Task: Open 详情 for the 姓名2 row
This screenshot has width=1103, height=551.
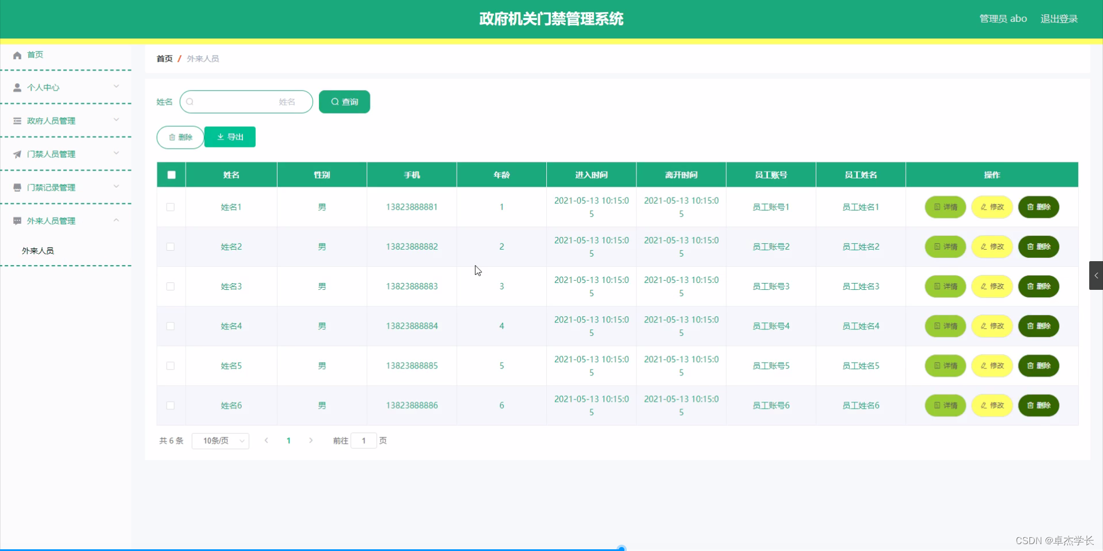Action: pyautogui.click(x=945, y=247)
